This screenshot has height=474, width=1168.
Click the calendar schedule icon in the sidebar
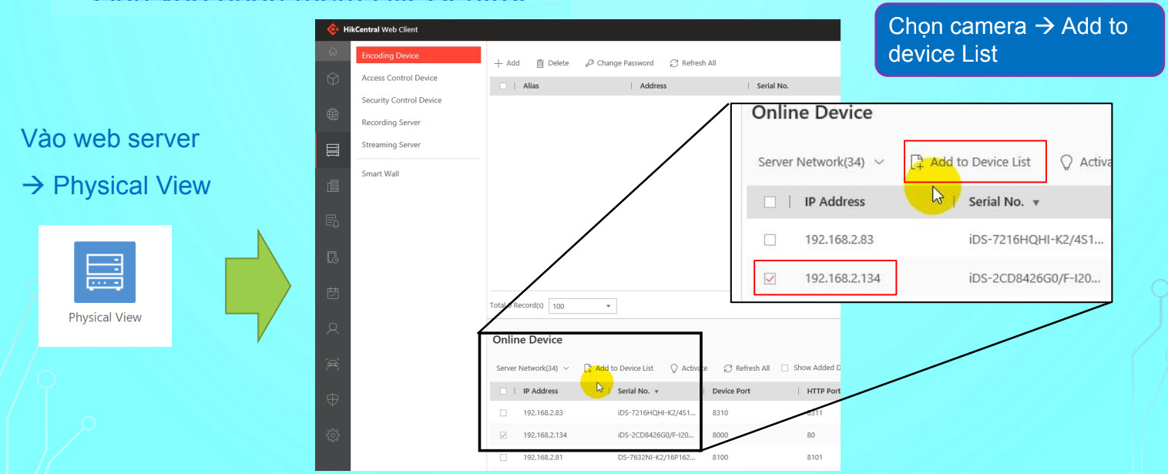[333, 293]
